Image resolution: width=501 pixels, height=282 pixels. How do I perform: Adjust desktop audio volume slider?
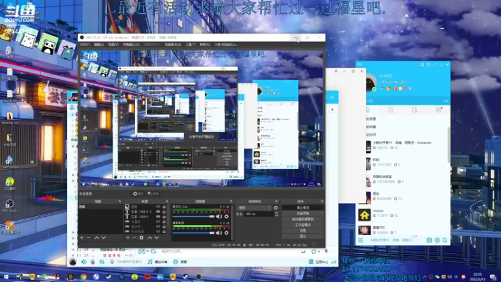[194, 232]
